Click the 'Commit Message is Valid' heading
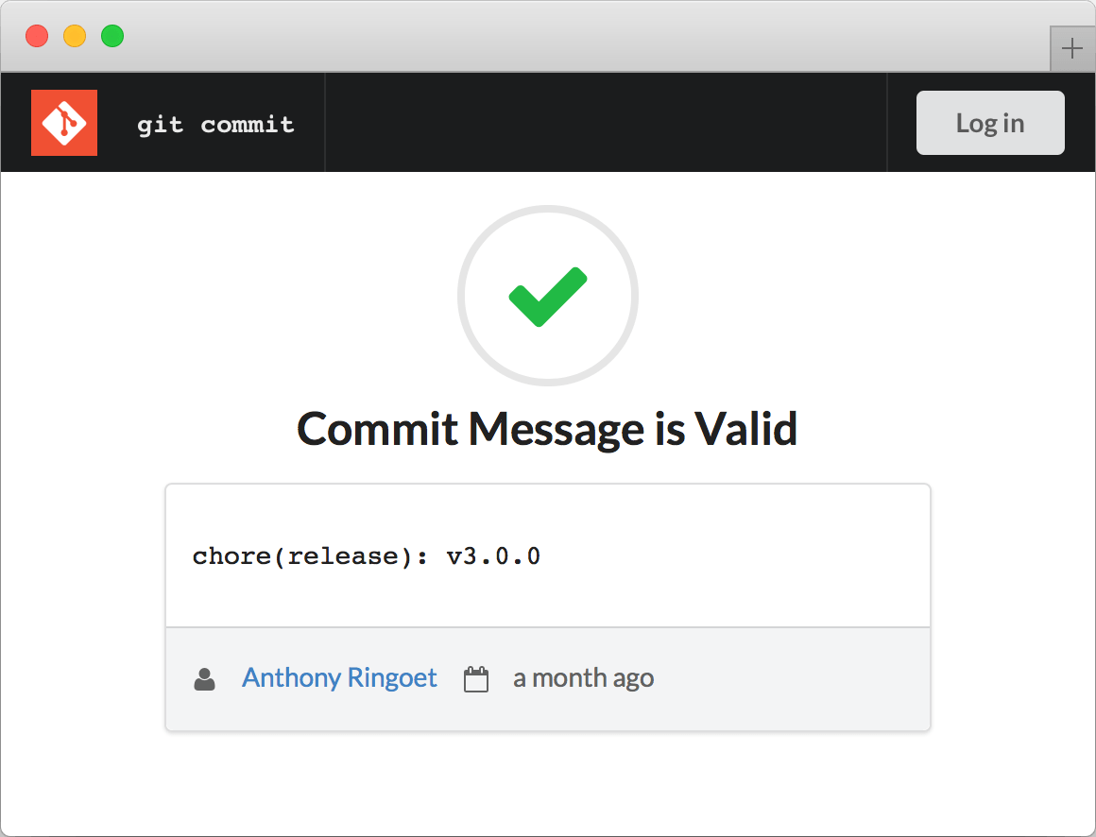 [x=548, y=429]
